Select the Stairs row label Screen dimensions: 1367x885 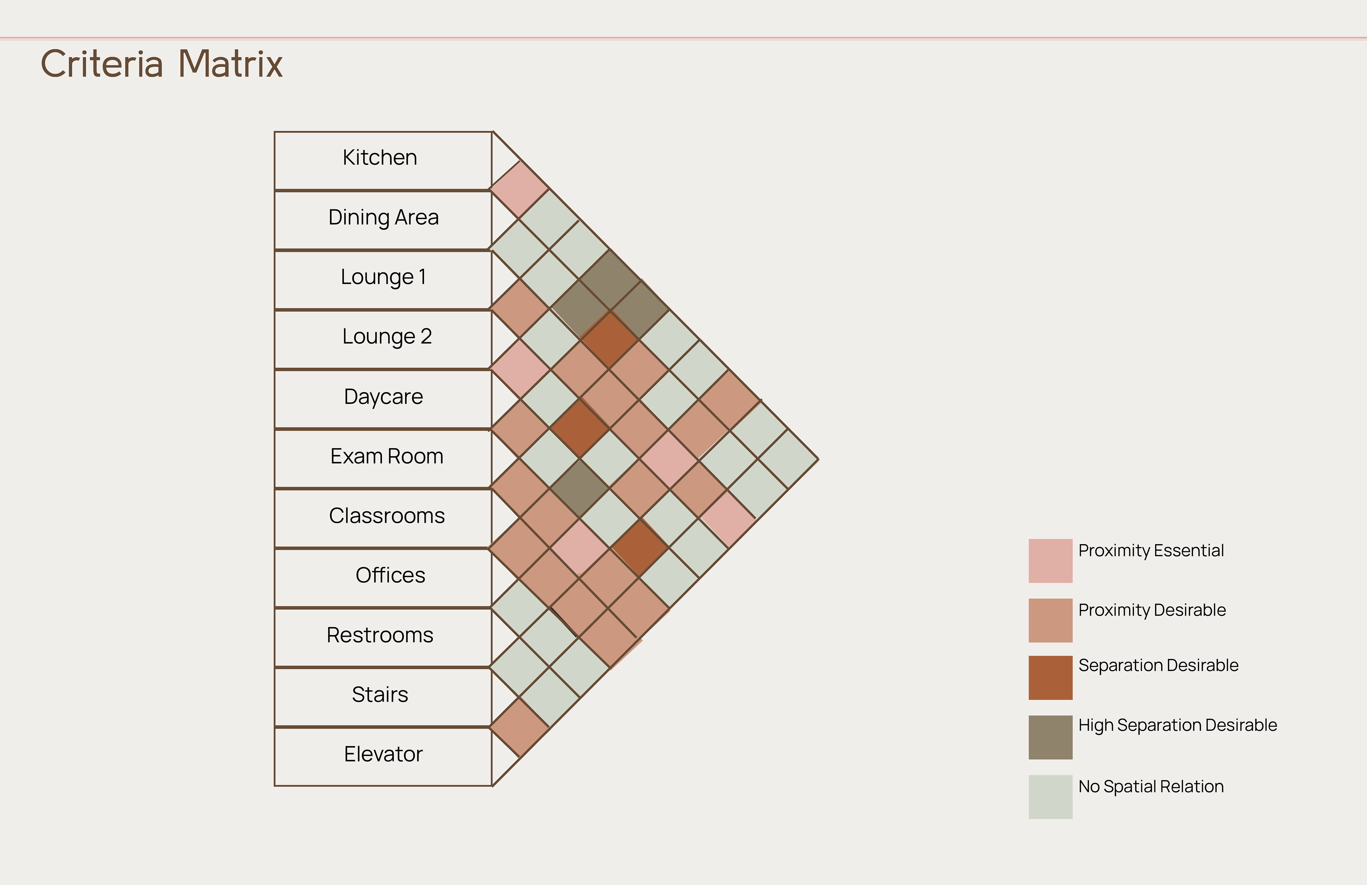click(x=383, y=698)
